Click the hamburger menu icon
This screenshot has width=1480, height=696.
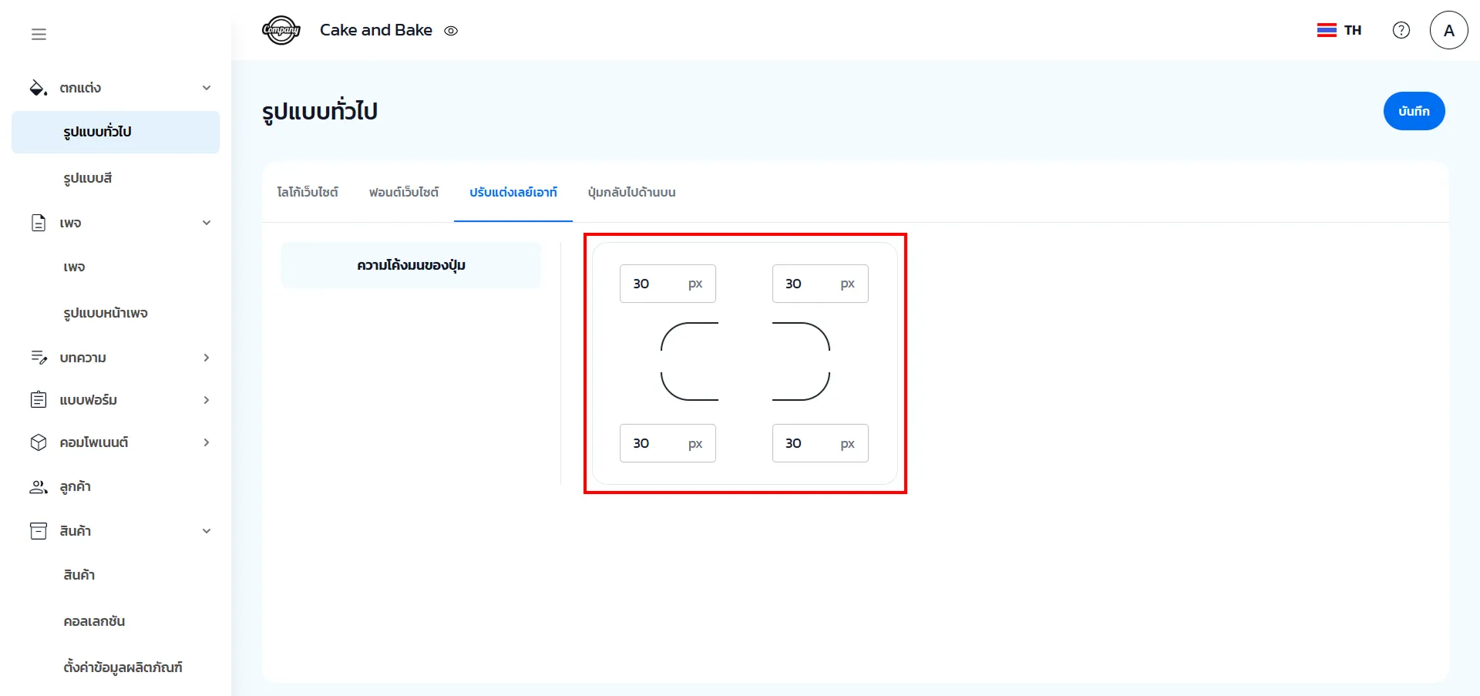pos(39,34)
